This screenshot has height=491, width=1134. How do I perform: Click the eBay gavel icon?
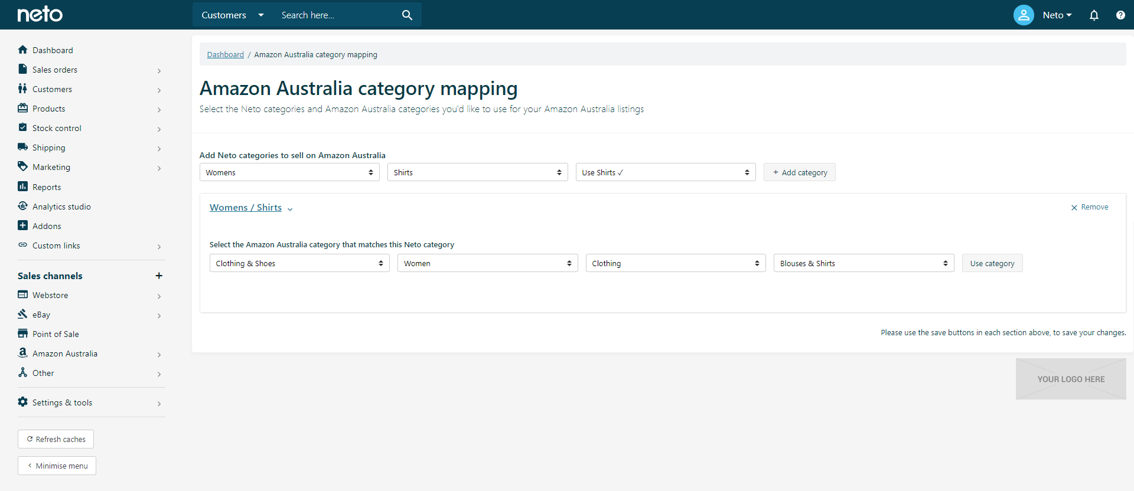(22, 314)
